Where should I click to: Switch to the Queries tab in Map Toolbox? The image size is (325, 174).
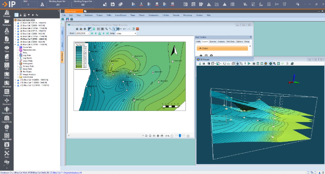click(212, 41)
